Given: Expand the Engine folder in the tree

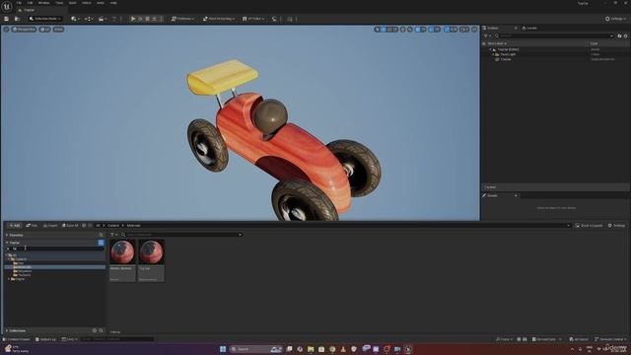Looking at the screenshot, I should 9,279.
